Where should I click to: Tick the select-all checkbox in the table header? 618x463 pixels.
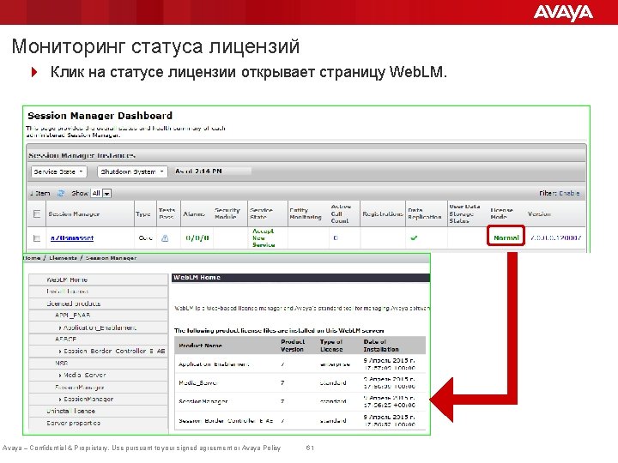click(x=37, y=213)
